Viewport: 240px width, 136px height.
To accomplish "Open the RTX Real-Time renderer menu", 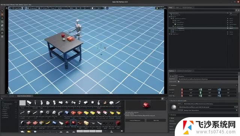I will tap(16, 8).
